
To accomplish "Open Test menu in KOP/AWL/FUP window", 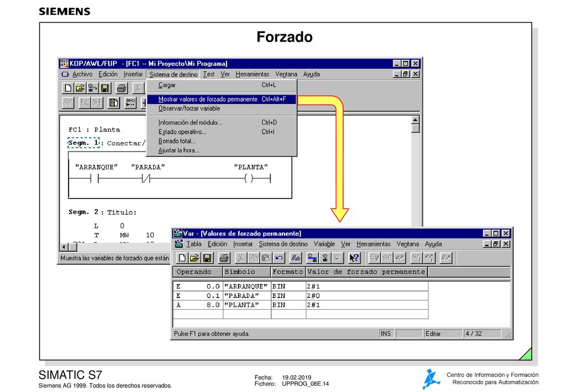I will [209, 74].
